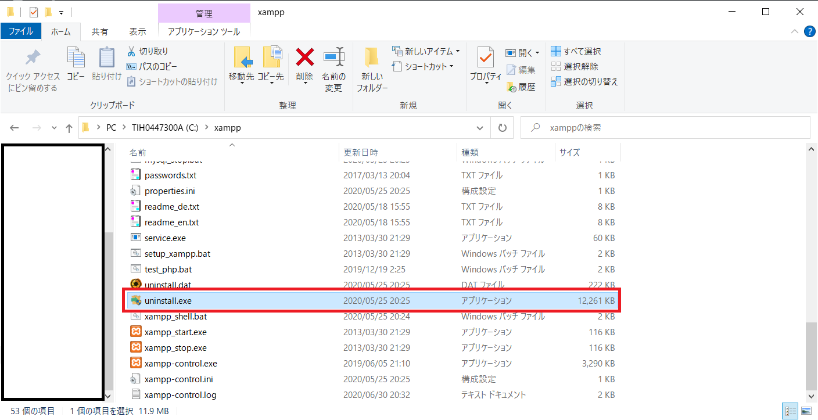Click the Paste (貼り付け) ribbon icon
Screen dimensions: 818x420
coord(107,58)
